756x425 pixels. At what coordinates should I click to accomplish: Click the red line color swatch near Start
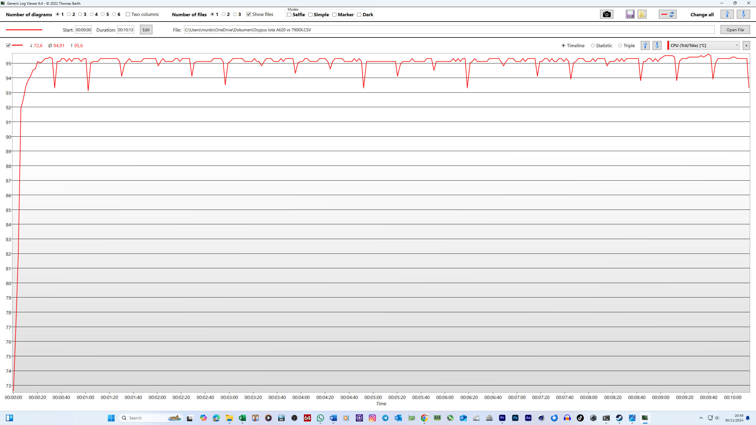24,30
